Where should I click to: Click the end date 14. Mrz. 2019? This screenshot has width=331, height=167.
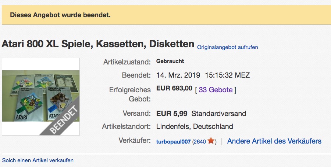pos(178,75)
